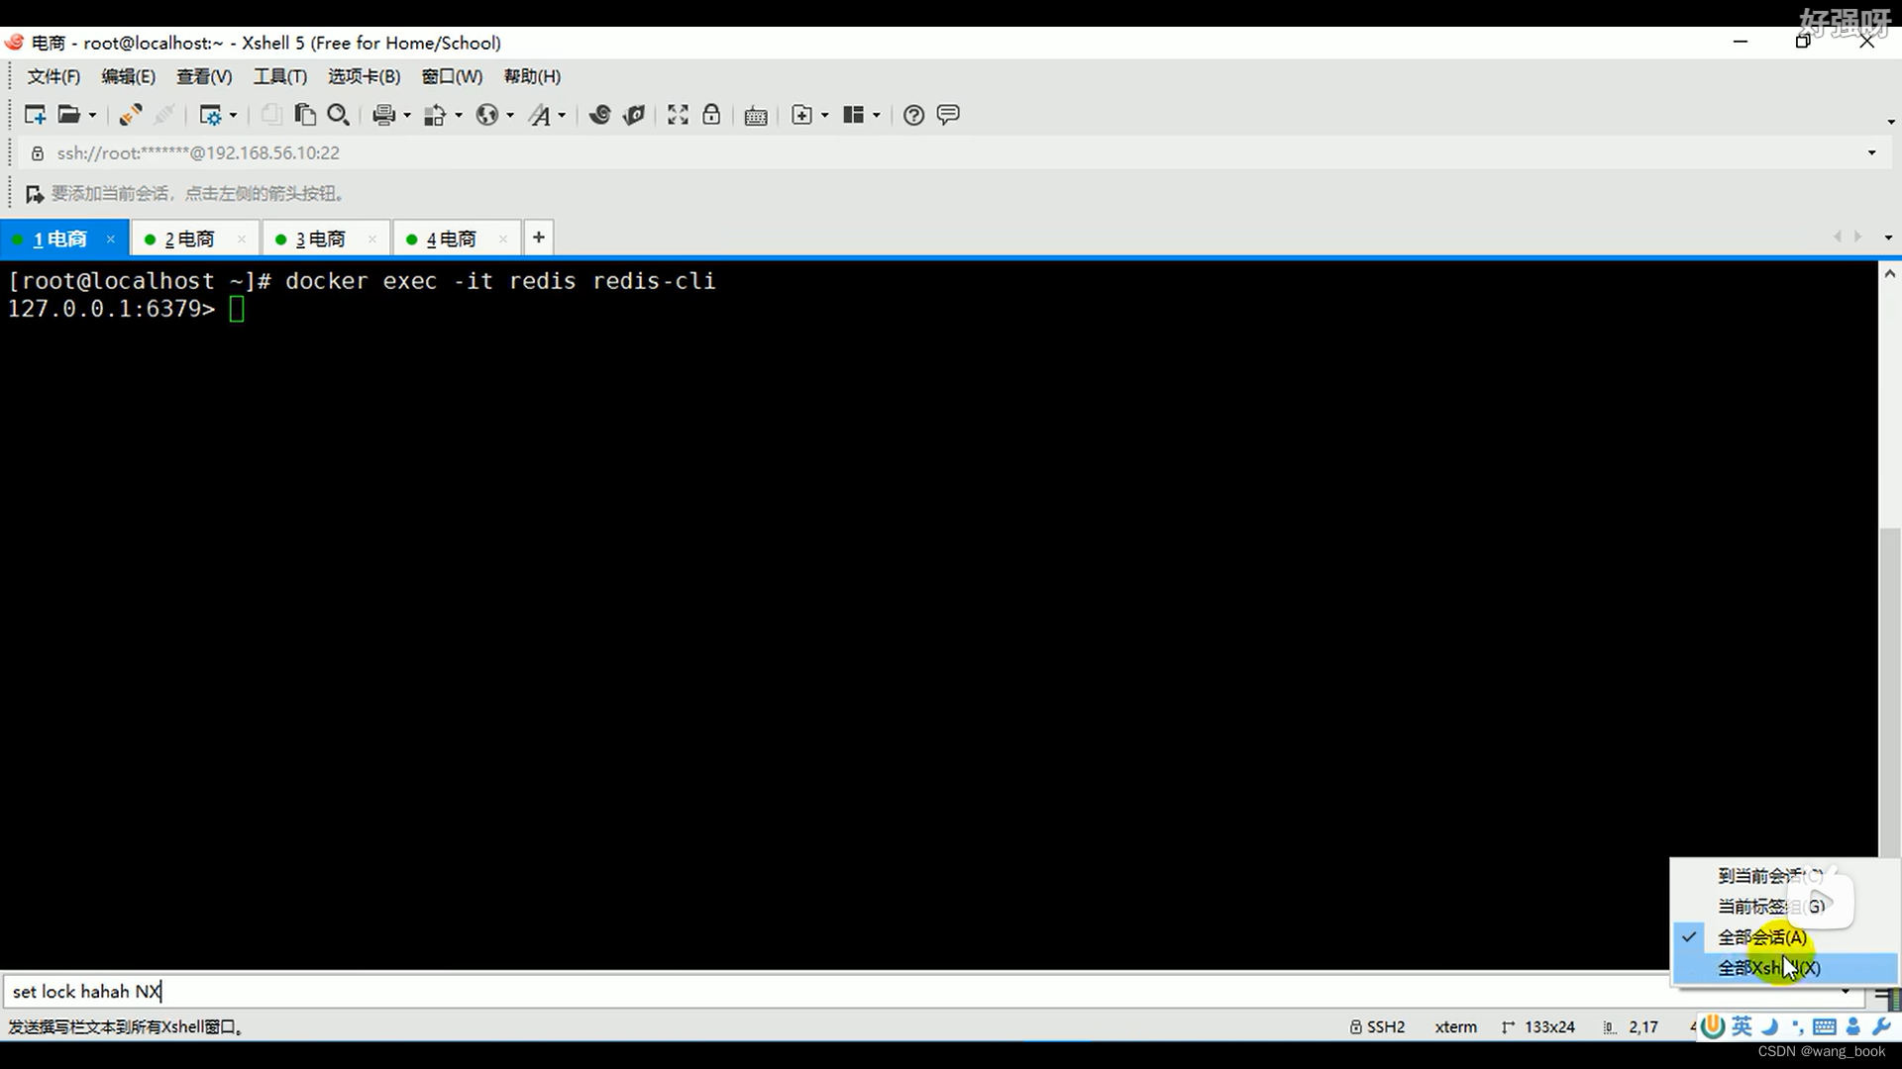The width and height of the screenshot is (1902, 1069).
Task: Toggle the checked '全部会话(A)' option
Action: (x=1783, y=937)
